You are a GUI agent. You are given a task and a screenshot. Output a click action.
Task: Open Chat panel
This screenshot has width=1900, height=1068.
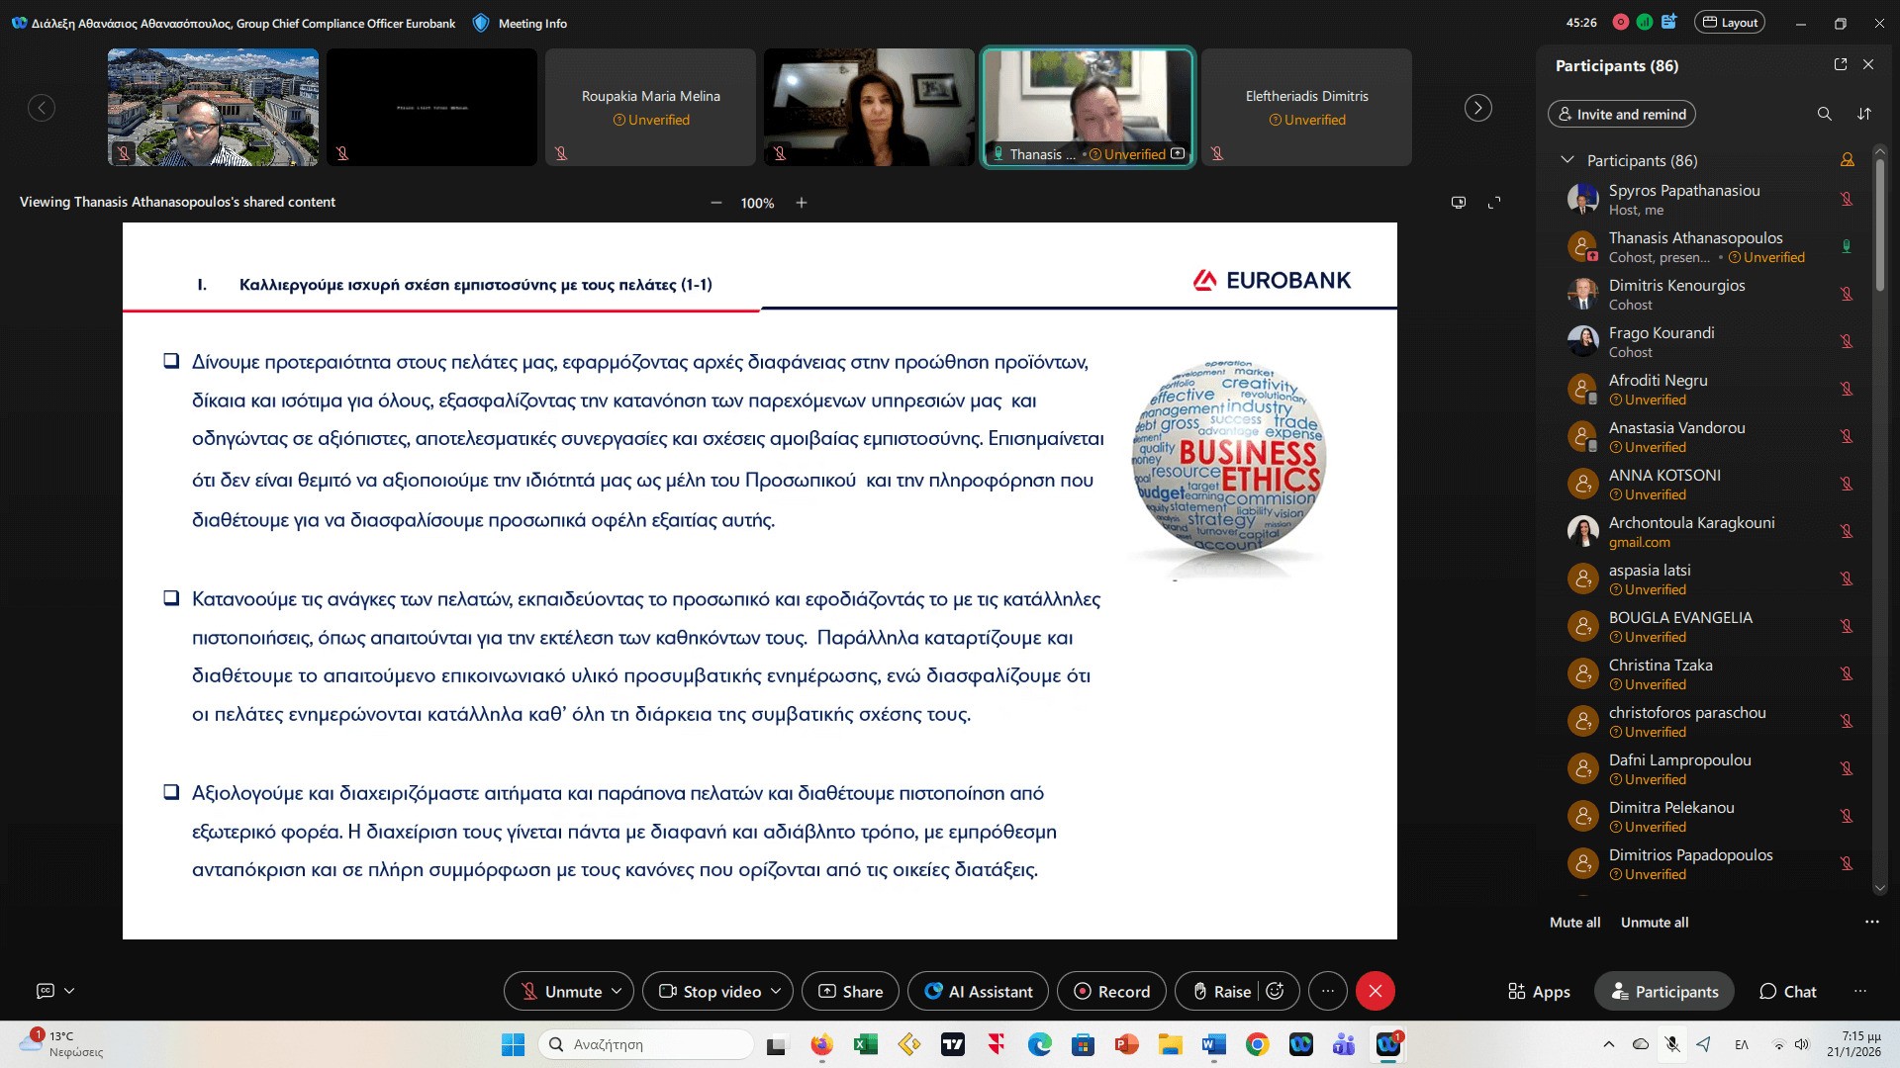1787,991
